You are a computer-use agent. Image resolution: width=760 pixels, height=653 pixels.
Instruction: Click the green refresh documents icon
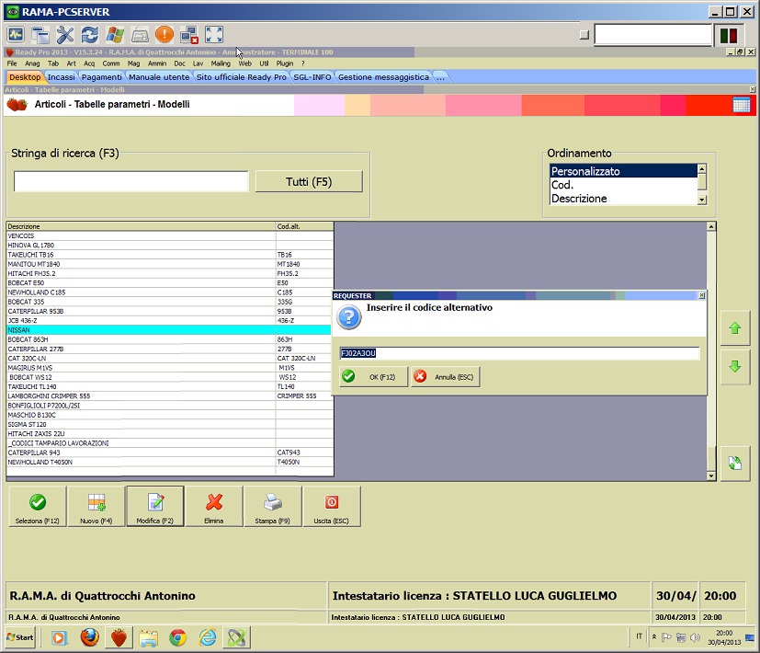735,463
